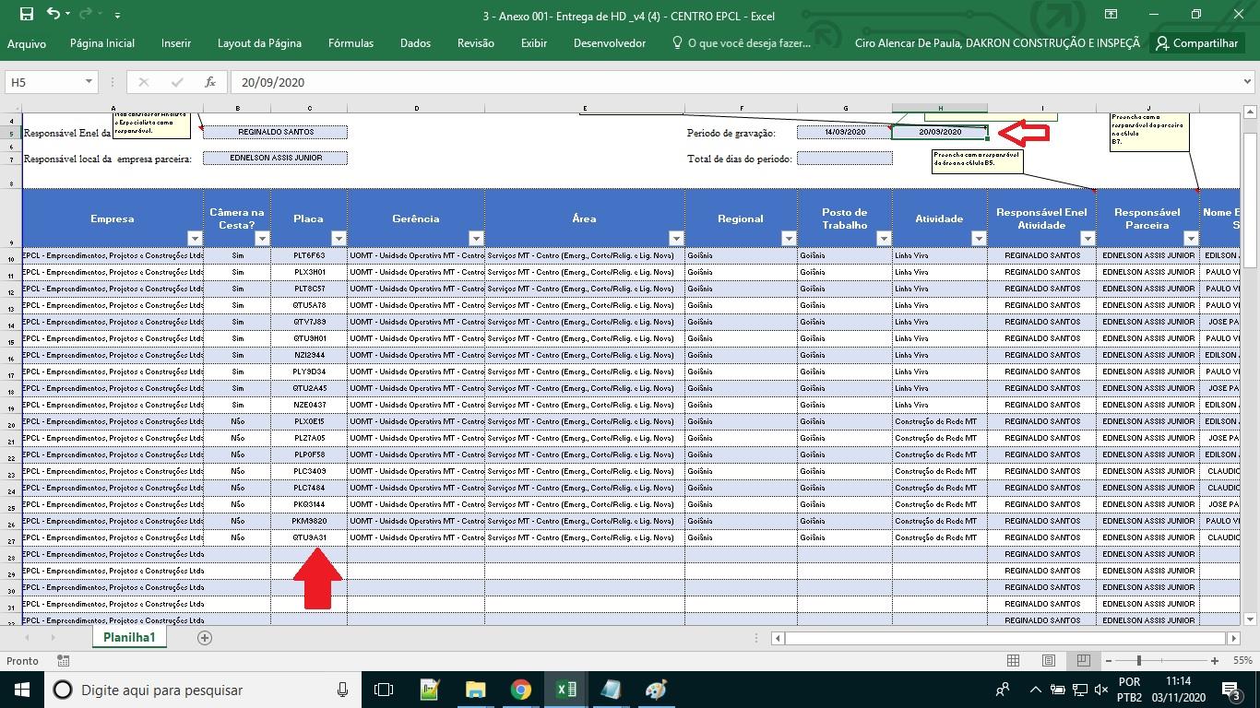Image resolution: width=1260 pixels, height=708 pixels.
Task: Open the Posto de Trabalho filter dropdown
Action: [884, 239]
